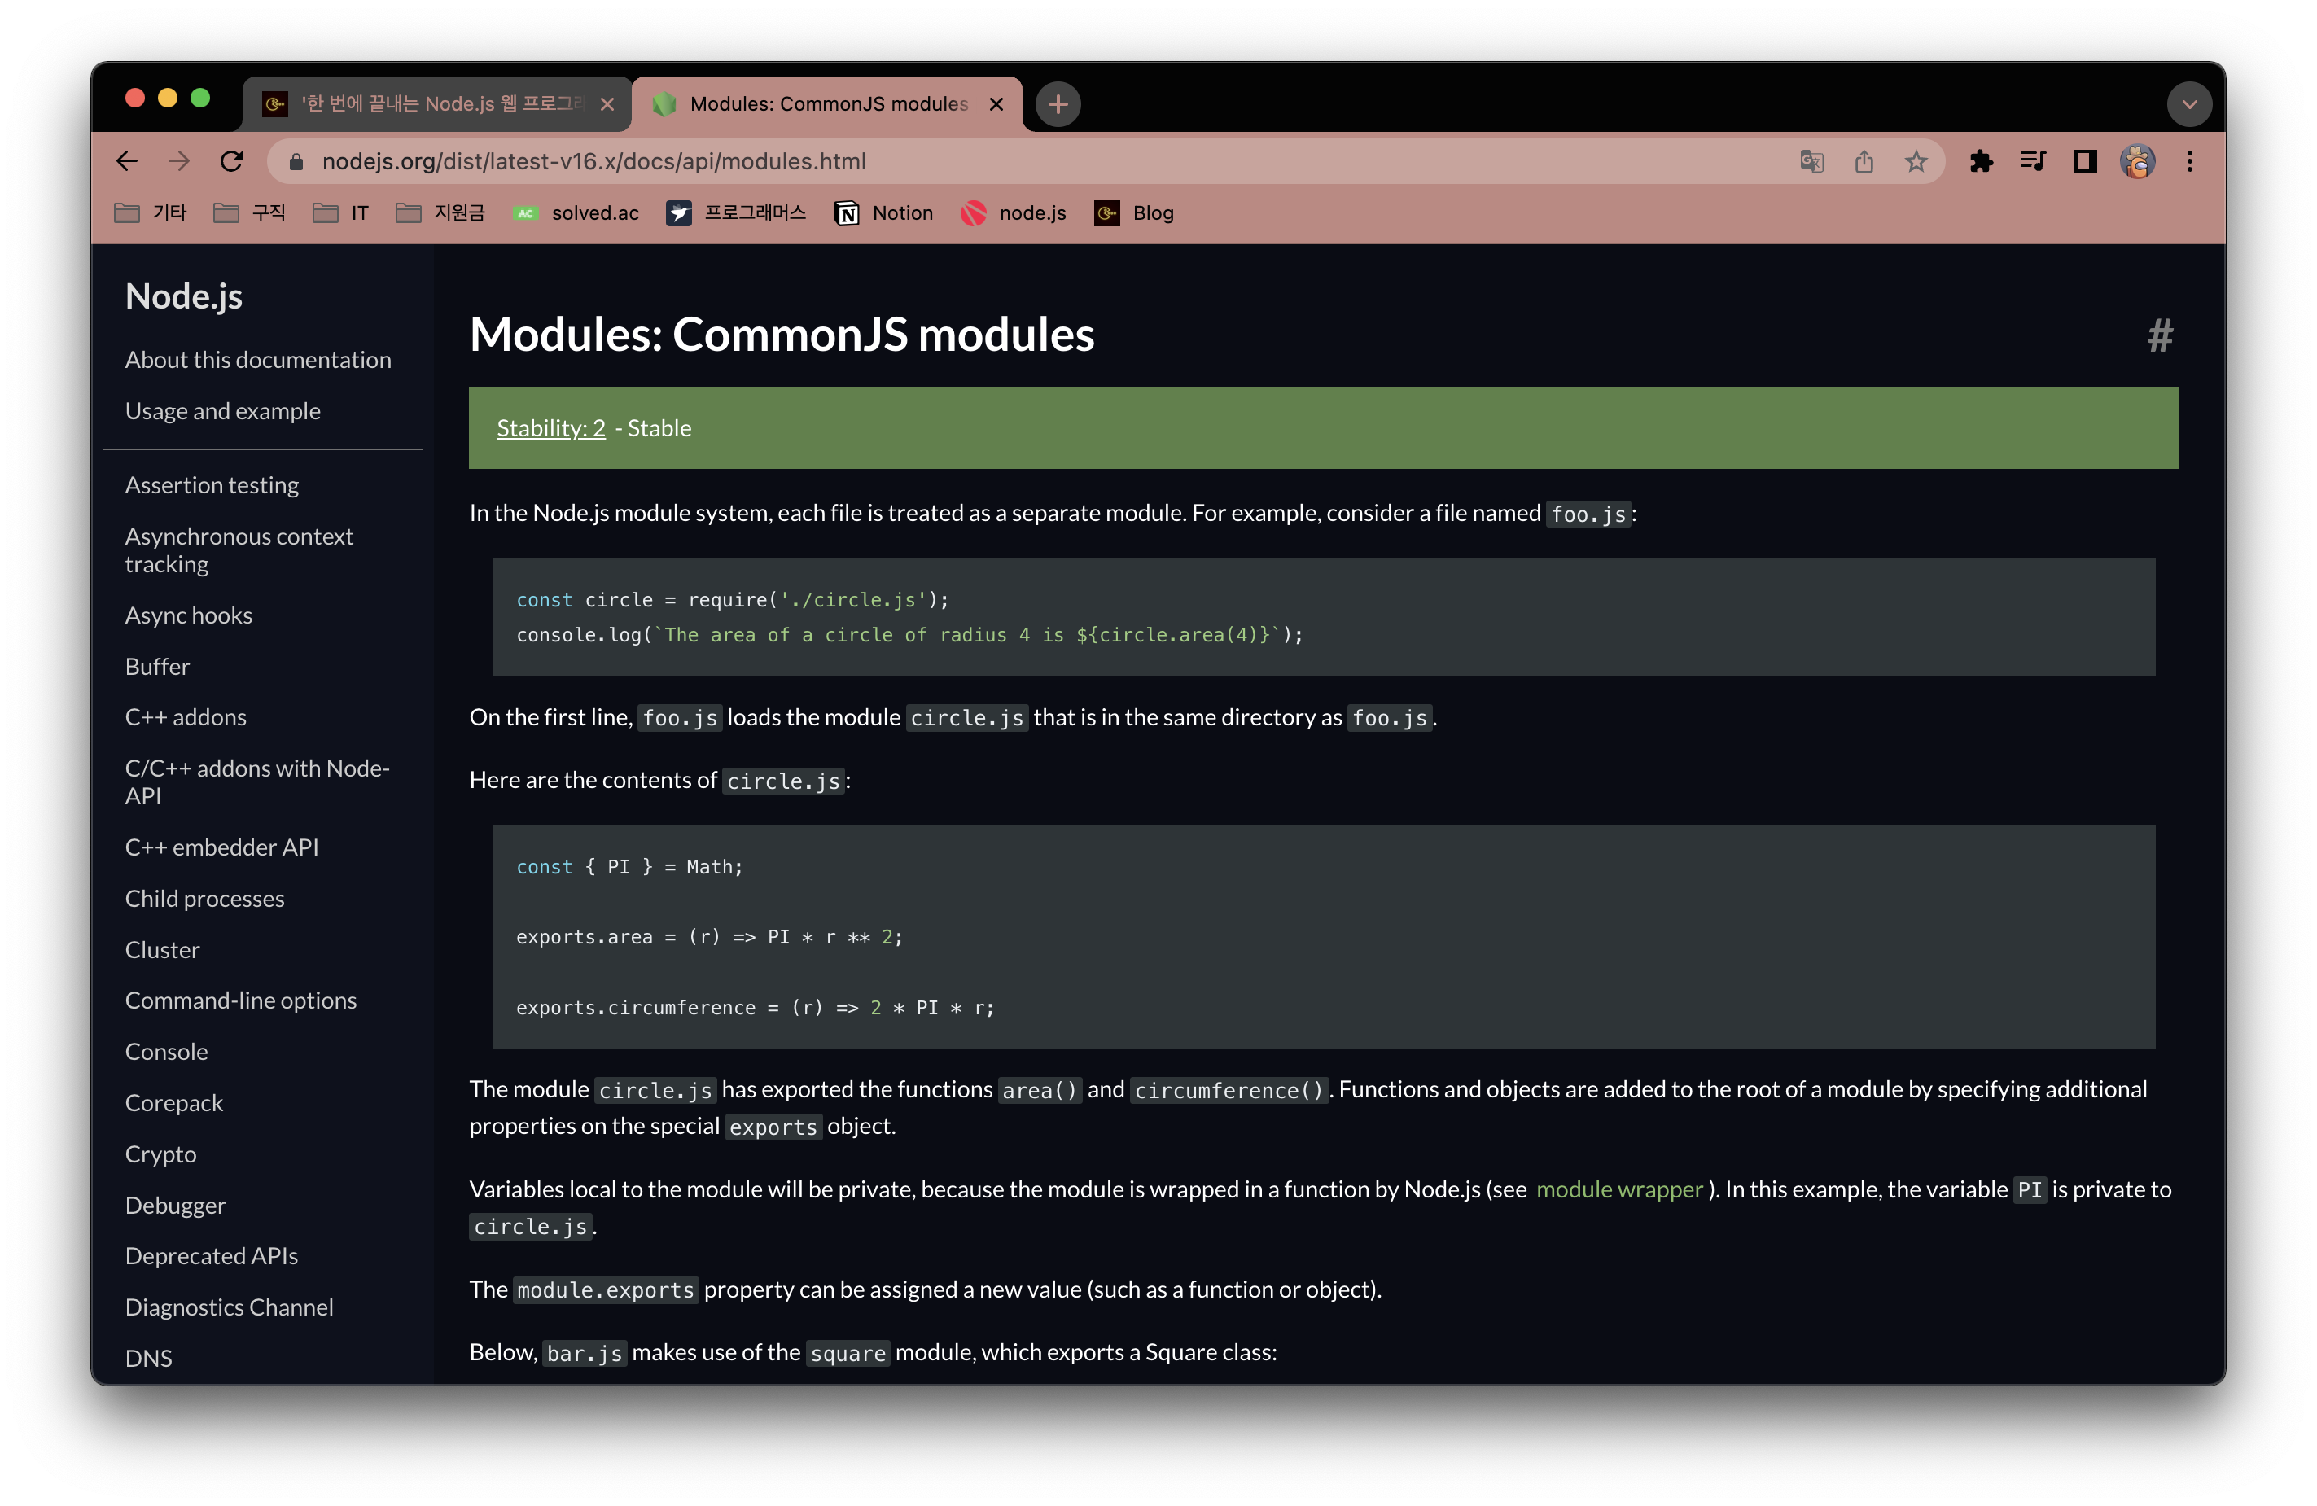Open Chrome three-dot menu
The width and height of the screenshot is (2317, 1506).
(x=2189, y=160)
